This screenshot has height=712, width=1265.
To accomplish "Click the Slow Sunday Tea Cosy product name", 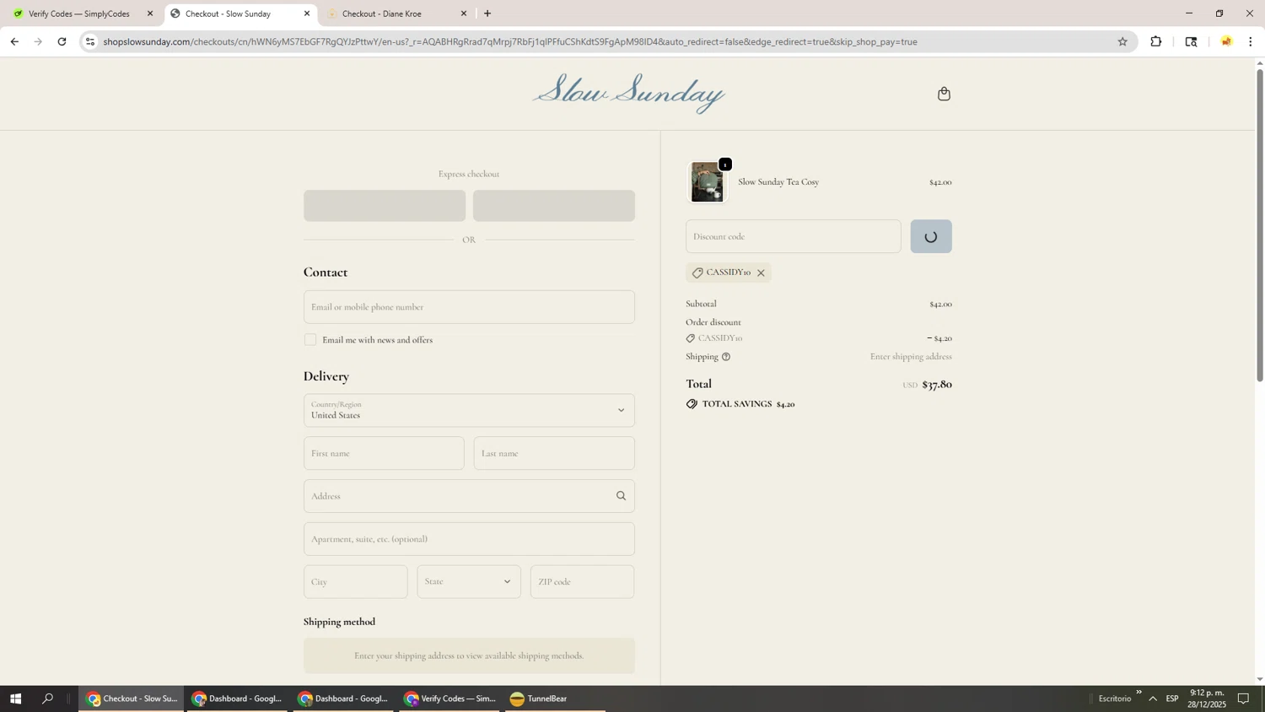I will (x=778, y=182).
